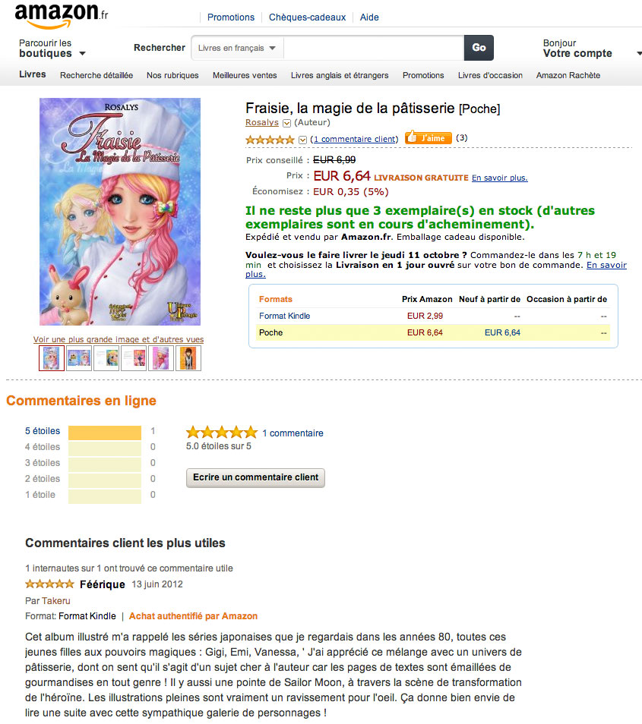Click the five-star rating under the title
642x724 pixels.
pos(270,140)
